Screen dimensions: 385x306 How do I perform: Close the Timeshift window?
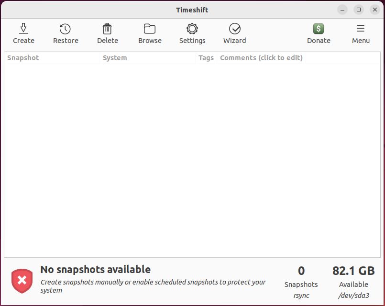[375, 10]
